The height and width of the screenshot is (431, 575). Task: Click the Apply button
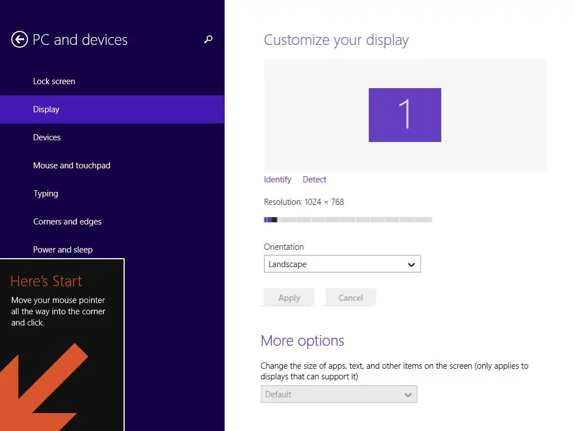click(289, 297)
